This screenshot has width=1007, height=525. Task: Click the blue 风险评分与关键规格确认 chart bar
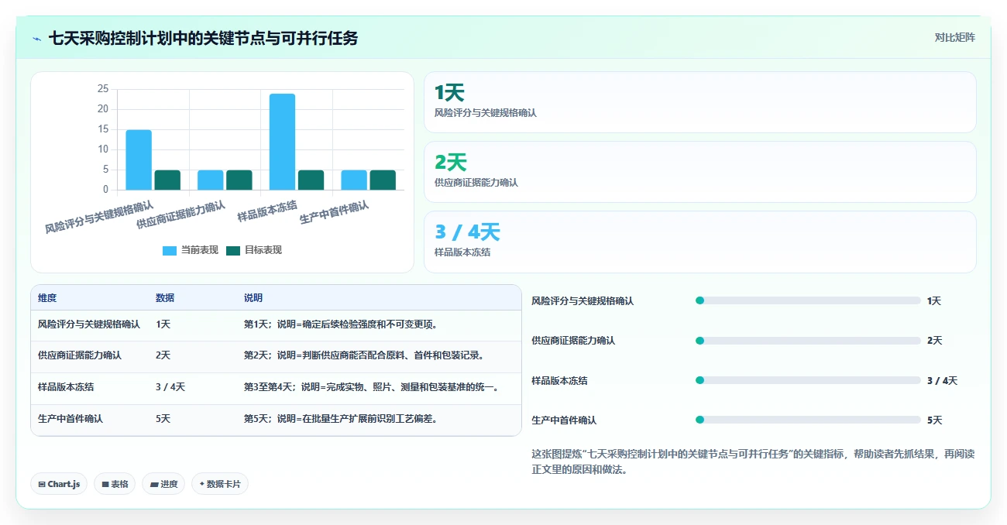point(139,160)
